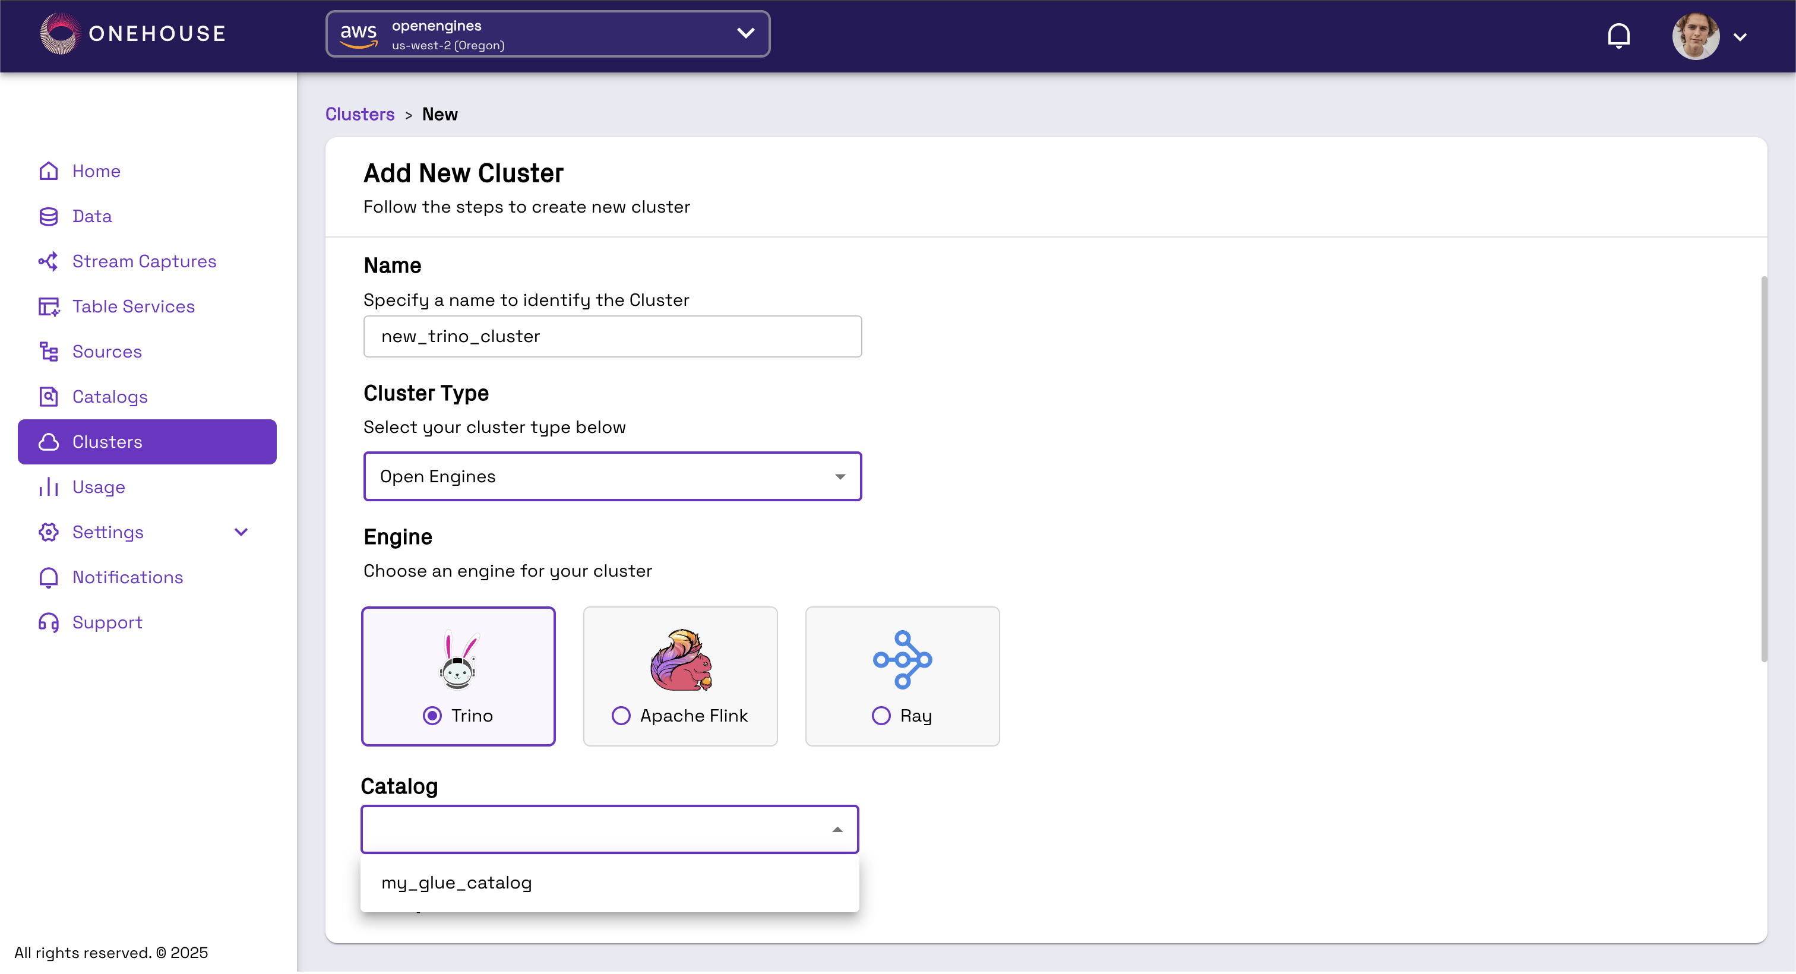Click the Onehouse logo icon

coord(60,33)
